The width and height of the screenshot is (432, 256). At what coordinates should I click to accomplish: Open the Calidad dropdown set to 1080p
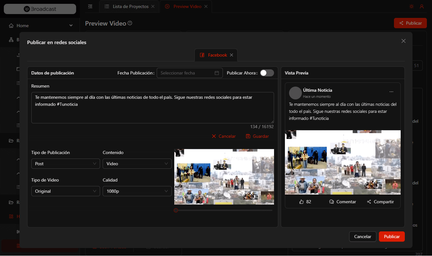137,191
